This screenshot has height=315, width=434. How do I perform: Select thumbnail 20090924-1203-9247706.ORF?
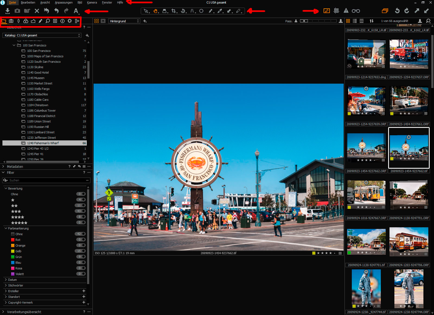(409, 242)
